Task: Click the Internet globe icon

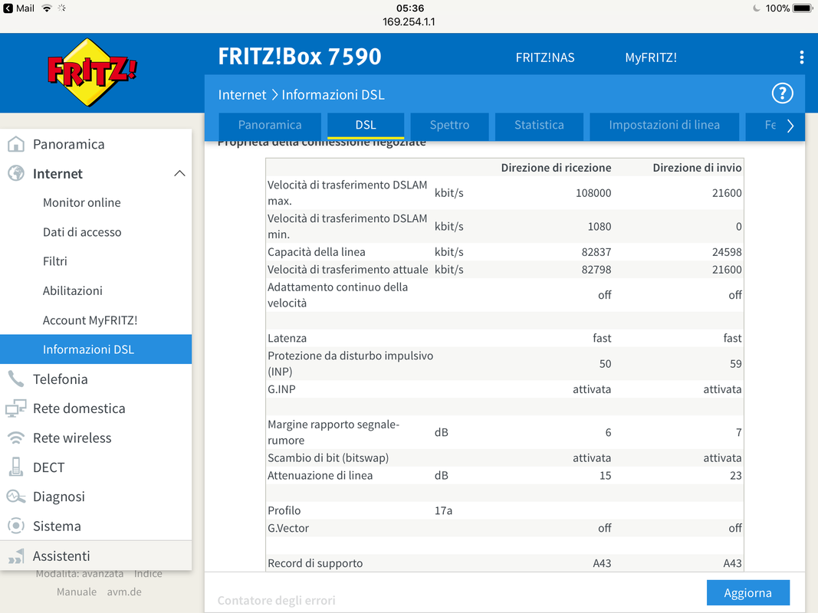Action: (x=16, y=173)
